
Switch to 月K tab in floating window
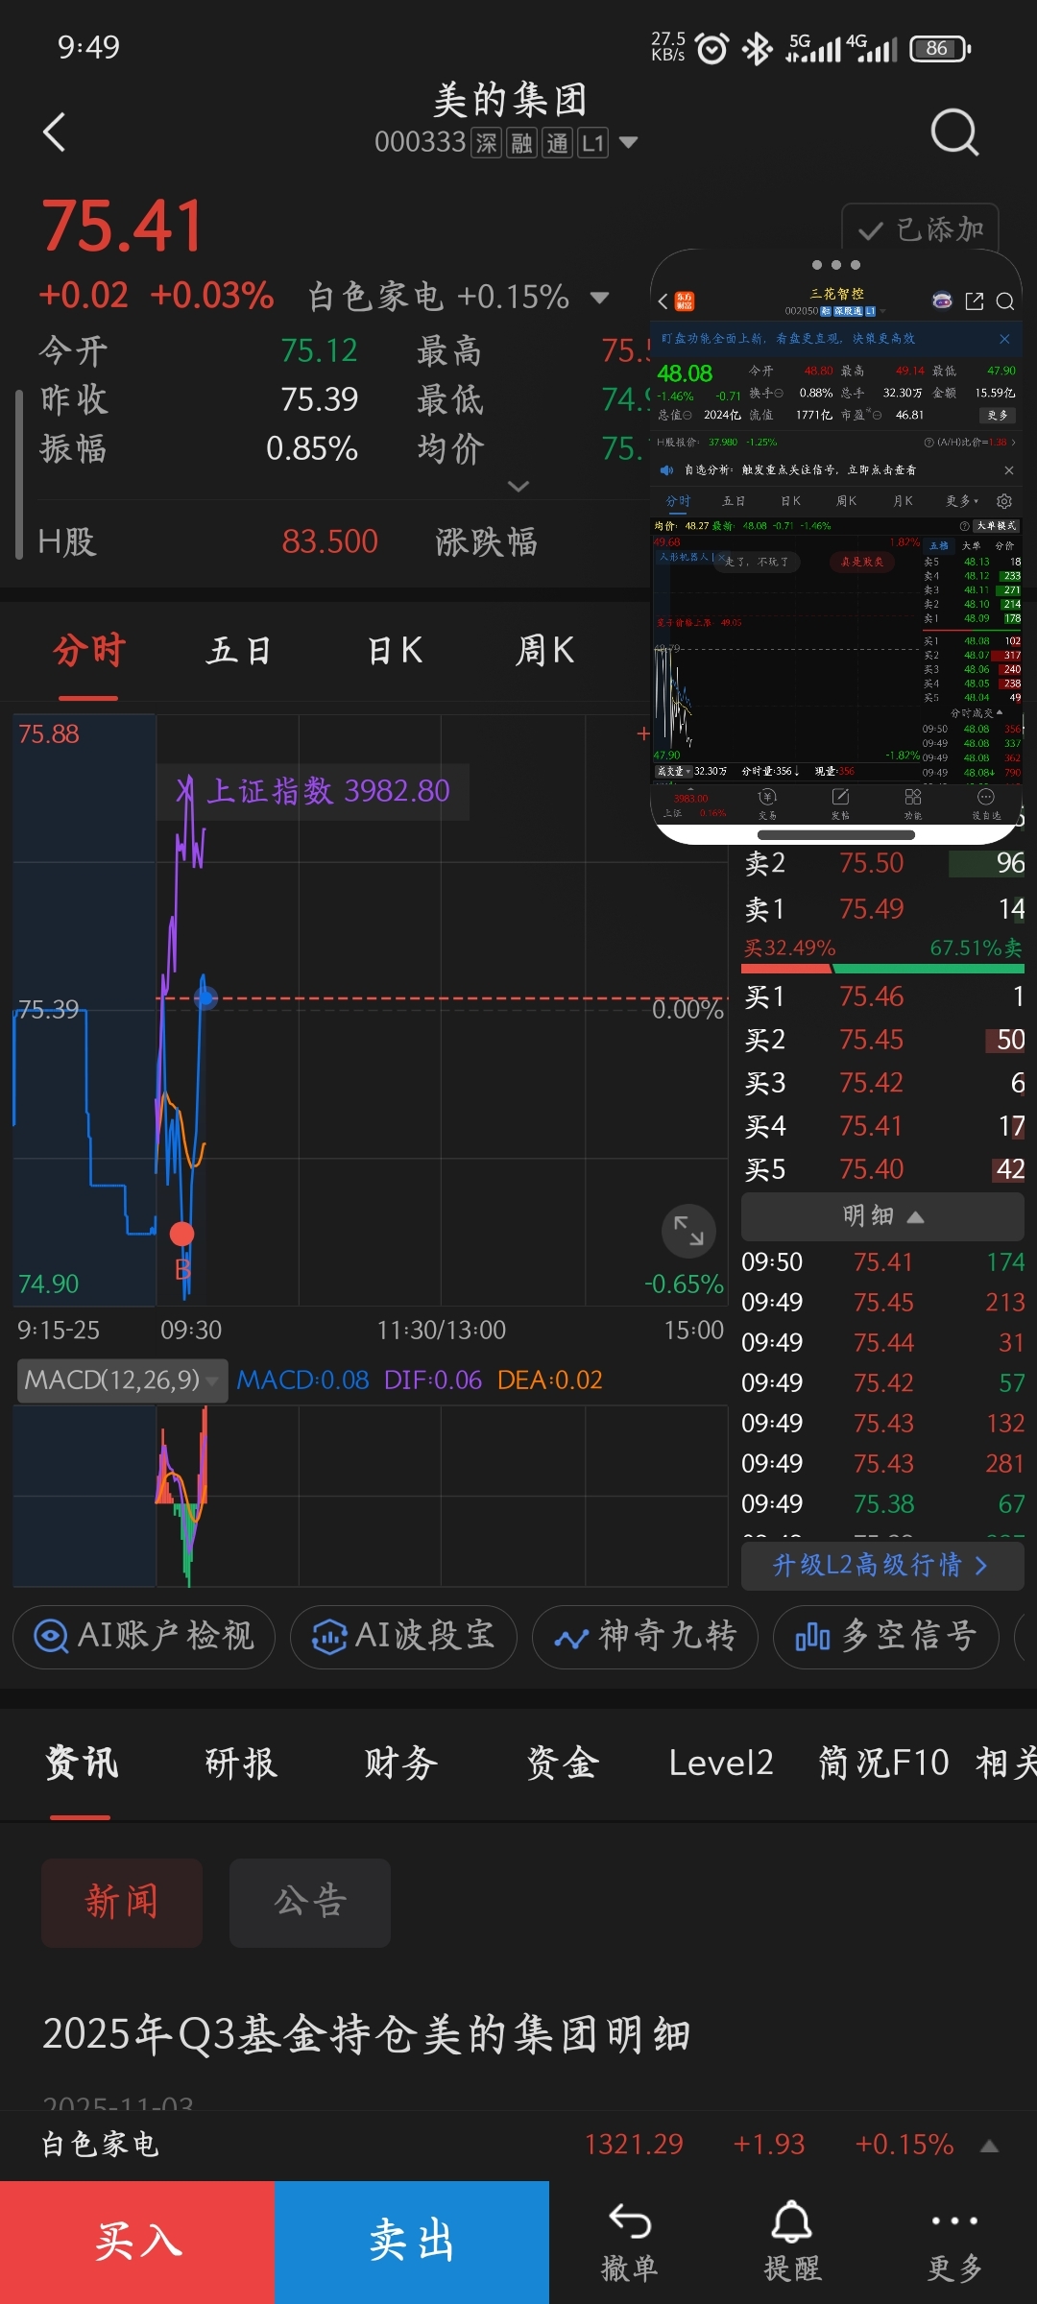(903, 501)
